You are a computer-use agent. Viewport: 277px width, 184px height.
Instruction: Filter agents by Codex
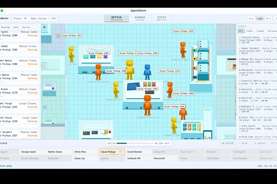250,31
